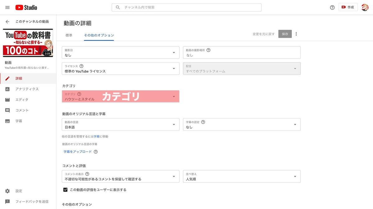This screenshot has height=209, width=373.
Task: Open the 撮影日 dropdown
Action: tap(121, 53)
